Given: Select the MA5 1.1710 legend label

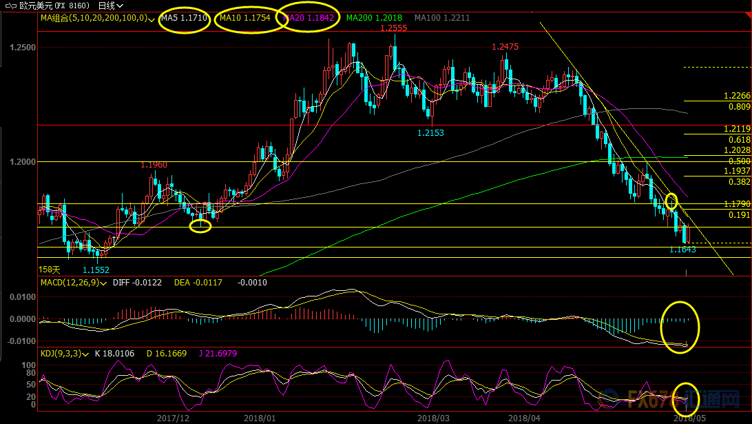Looking at the screenshot, I should [x=185, y=18].
